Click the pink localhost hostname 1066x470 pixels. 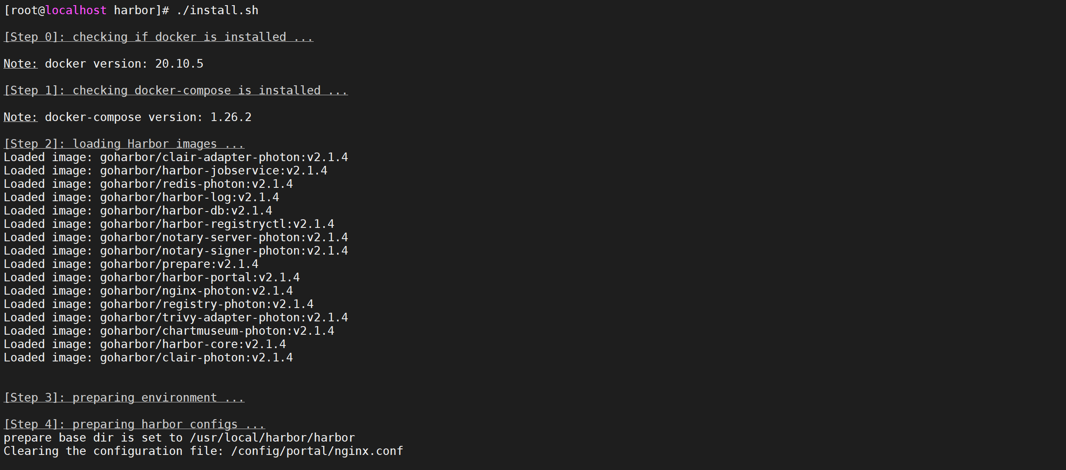[x=76, y=10]
